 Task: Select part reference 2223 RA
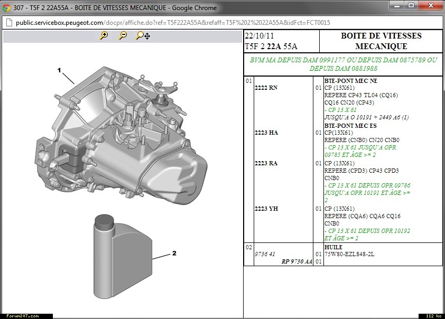pyautogui.click(x=266, y=164)
